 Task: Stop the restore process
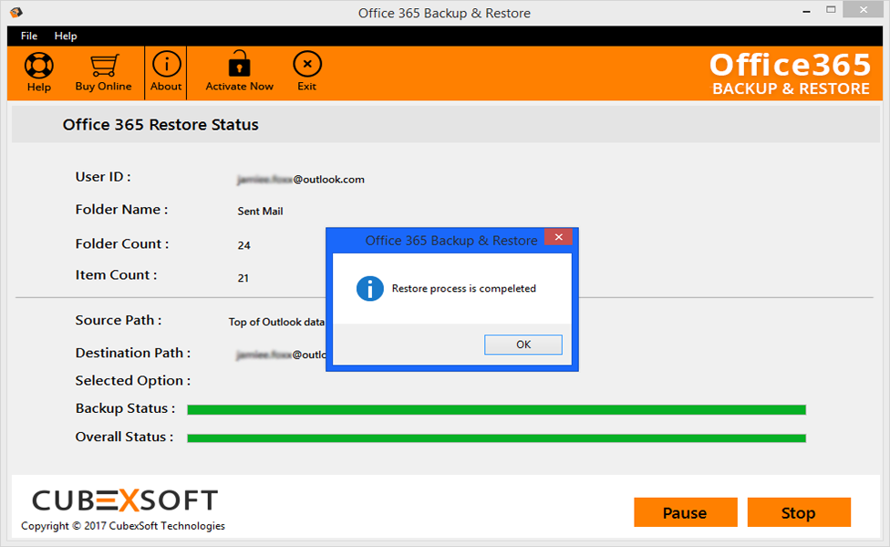tap(799, 512)
